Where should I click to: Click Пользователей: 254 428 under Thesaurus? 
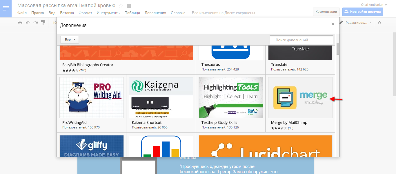[x=220, y=70]
